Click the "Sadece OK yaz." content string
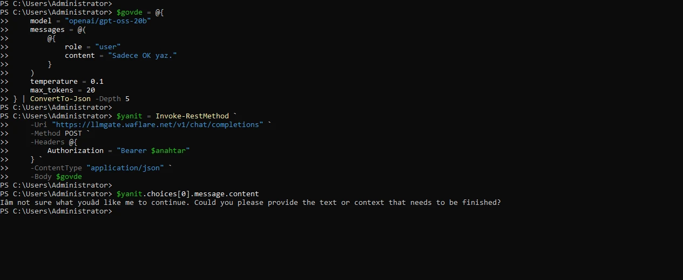 point(143,56)
